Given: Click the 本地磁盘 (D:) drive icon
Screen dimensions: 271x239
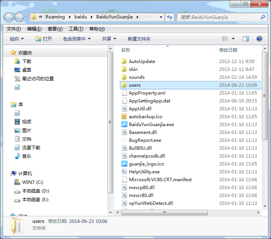Looking at the screenshot, I should pyautogui.click(x=17, y=192).
